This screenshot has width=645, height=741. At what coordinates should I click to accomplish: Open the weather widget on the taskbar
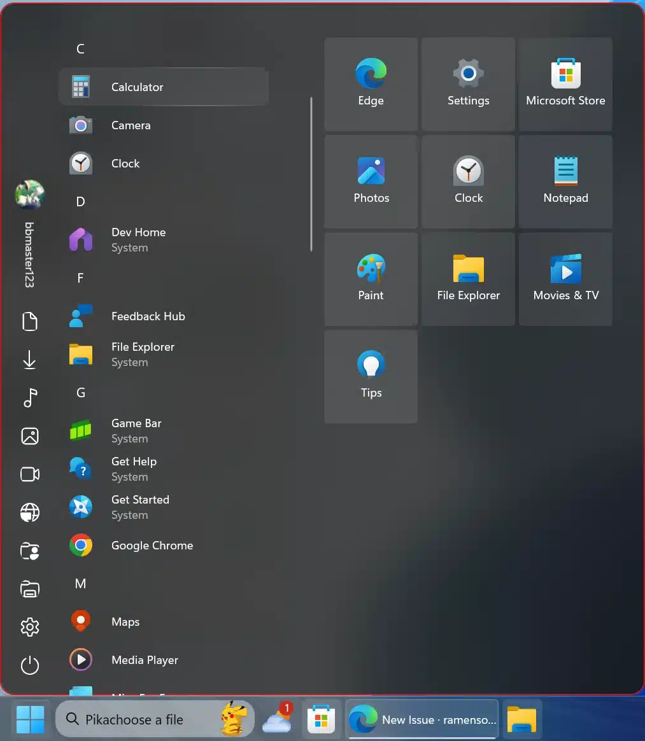tap(278, 719)
